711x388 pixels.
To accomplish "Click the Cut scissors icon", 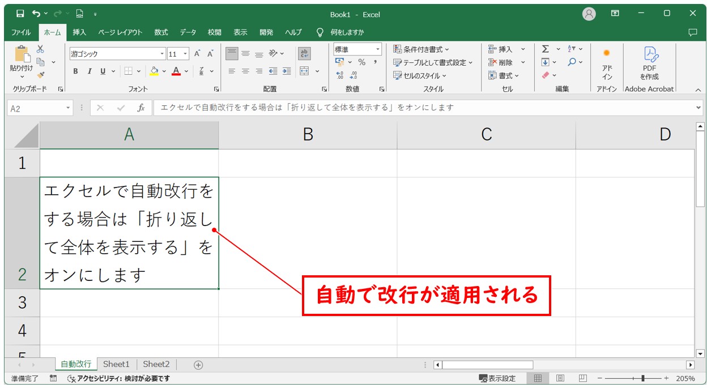I will click(40, 49).
